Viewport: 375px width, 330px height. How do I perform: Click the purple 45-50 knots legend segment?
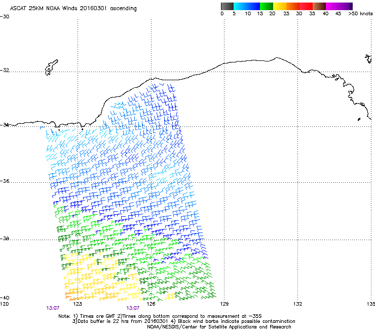coord(346,6)
